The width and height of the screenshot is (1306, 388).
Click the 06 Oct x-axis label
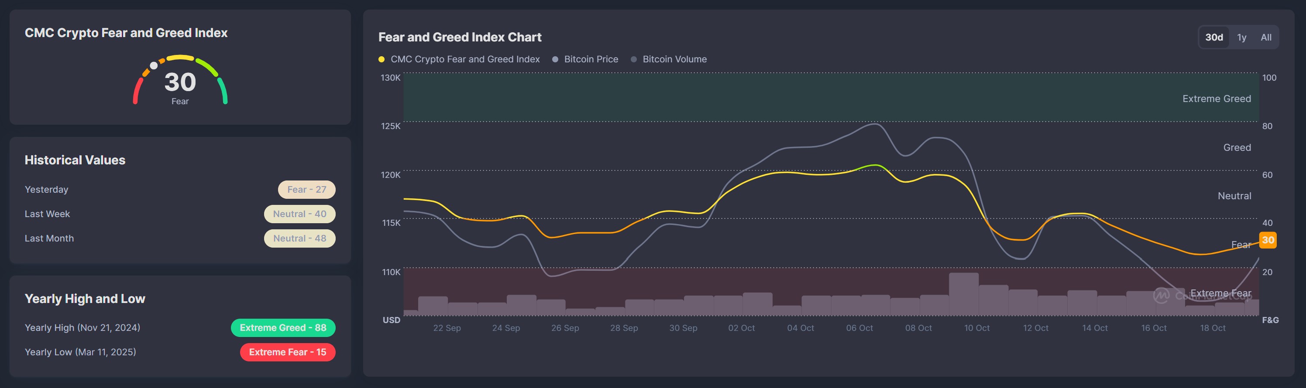859,328
